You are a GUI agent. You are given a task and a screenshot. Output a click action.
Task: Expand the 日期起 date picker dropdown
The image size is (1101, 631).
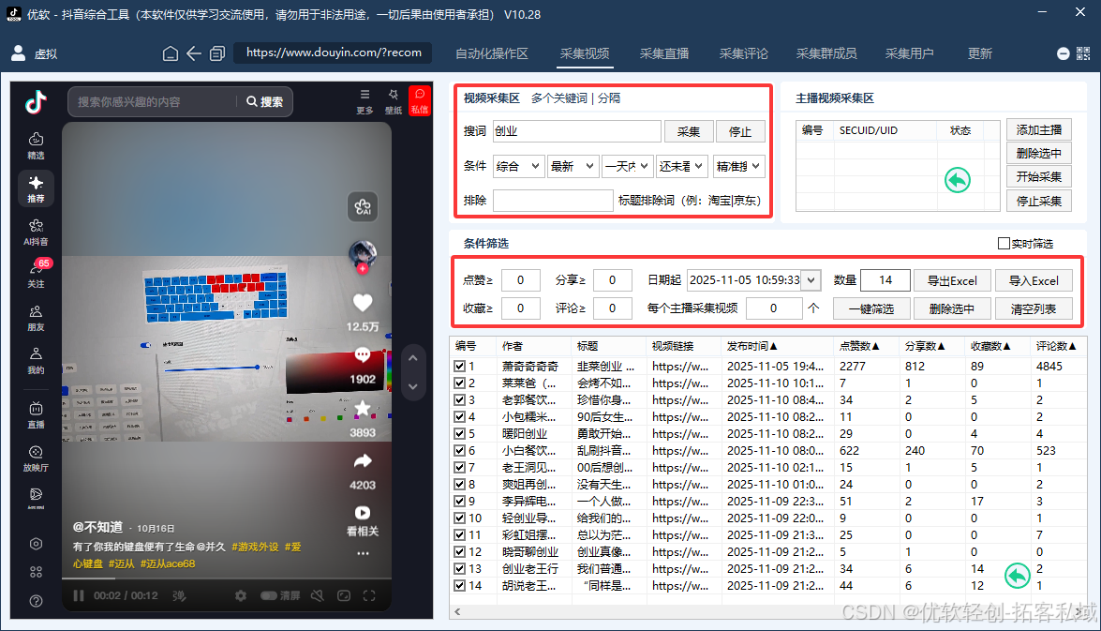coord(811,280)
